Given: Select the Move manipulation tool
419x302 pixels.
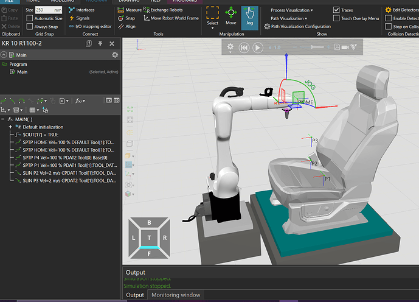Looking at the screenshot, I should 231,18.
